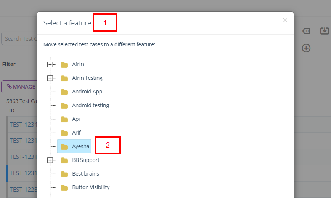
Task: Click the Android App folder icon
Action: tap(64, 92)
